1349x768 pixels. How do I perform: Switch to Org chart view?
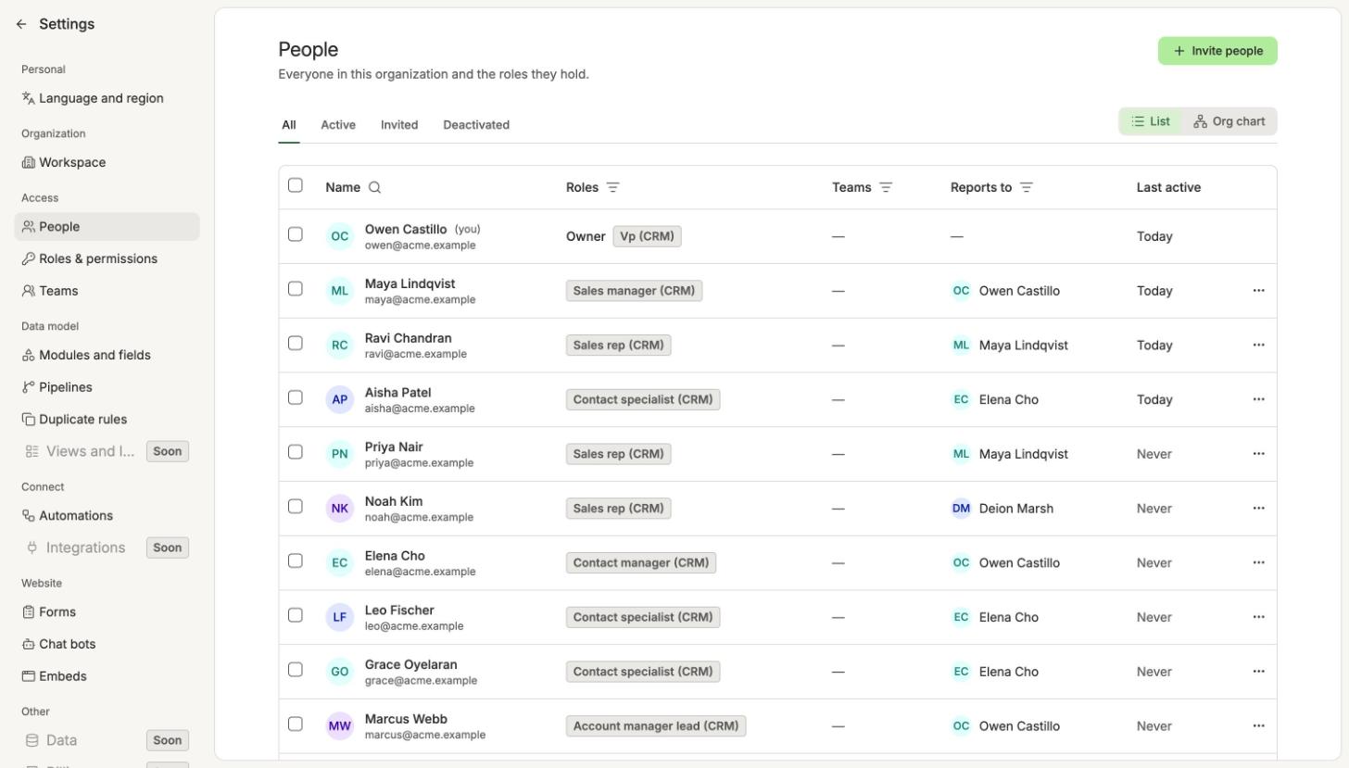[x=1229, y=121]
